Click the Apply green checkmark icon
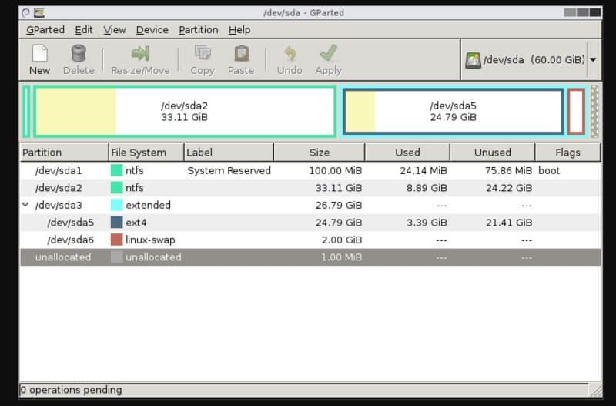Viewport: 616px width, 406px height. click(329, 54)
